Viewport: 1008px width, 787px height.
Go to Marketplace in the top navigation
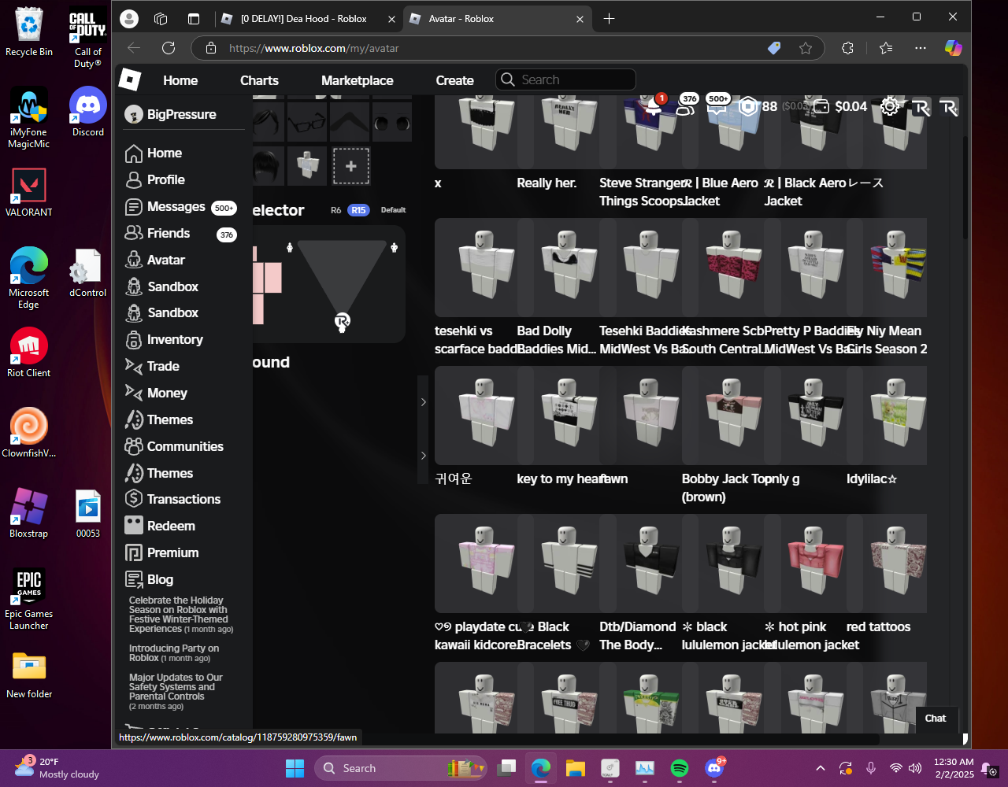tap(357, 80)
